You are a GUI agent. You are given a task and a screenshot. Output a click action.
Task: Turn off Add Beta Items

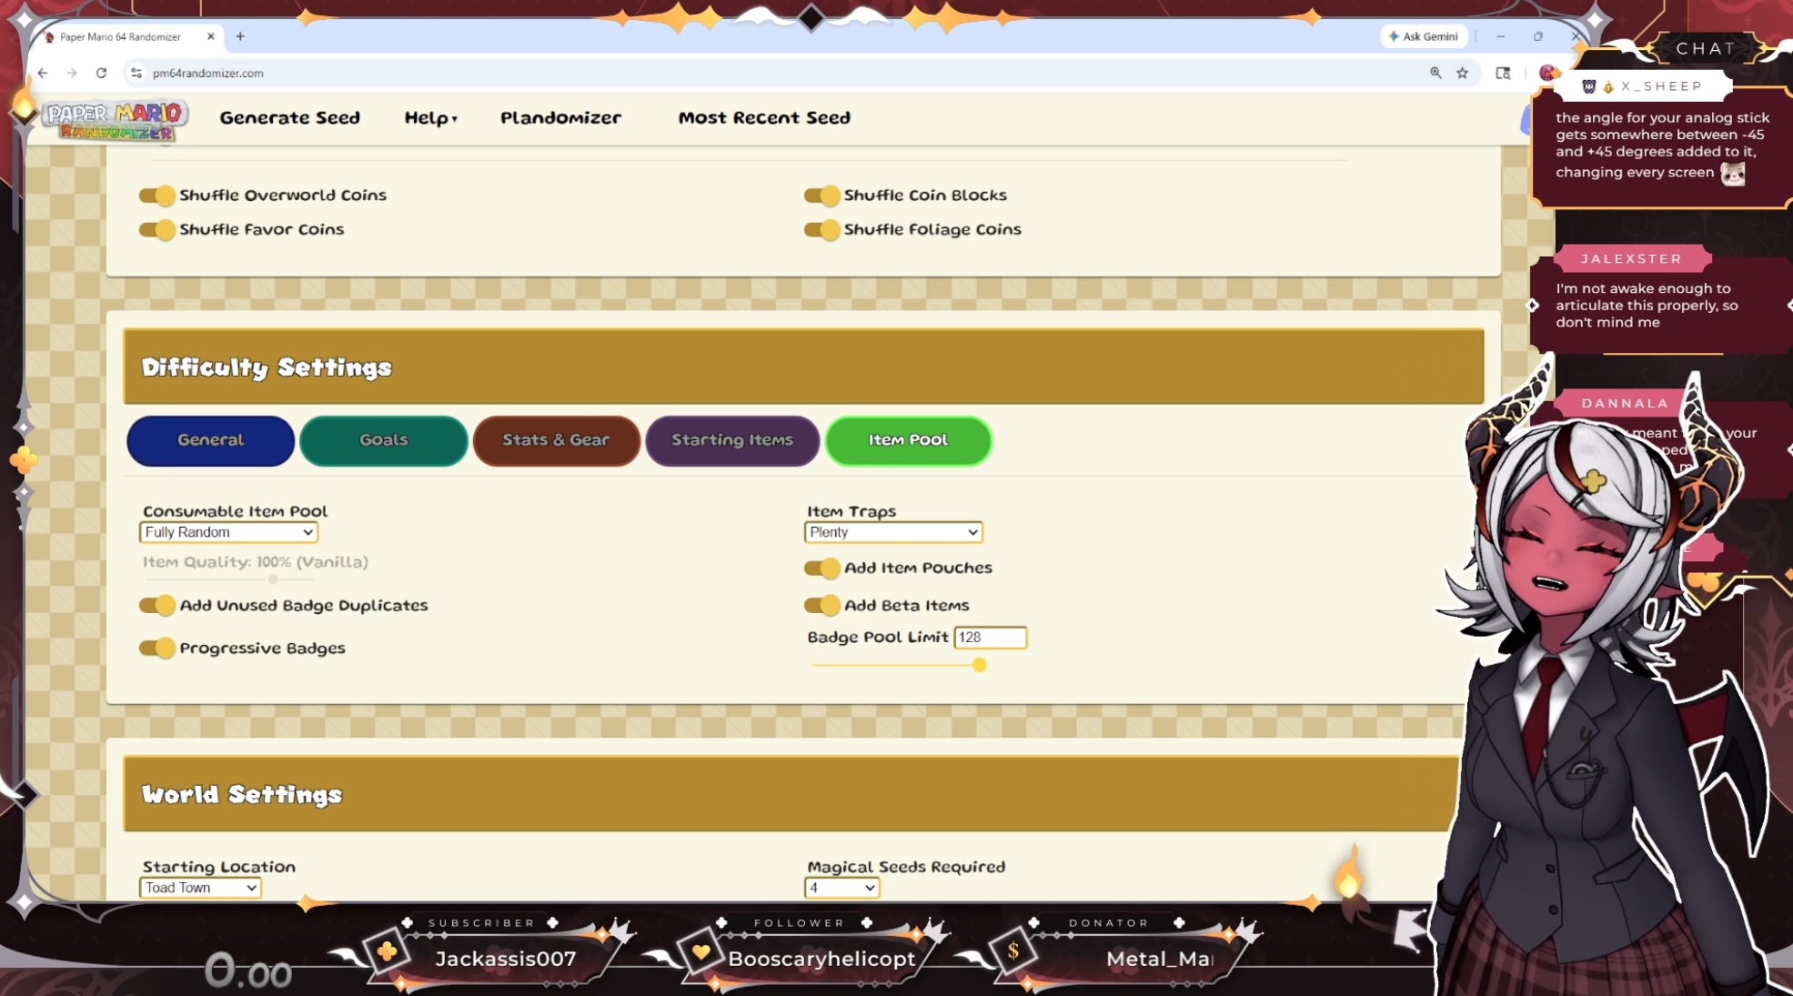821,606
